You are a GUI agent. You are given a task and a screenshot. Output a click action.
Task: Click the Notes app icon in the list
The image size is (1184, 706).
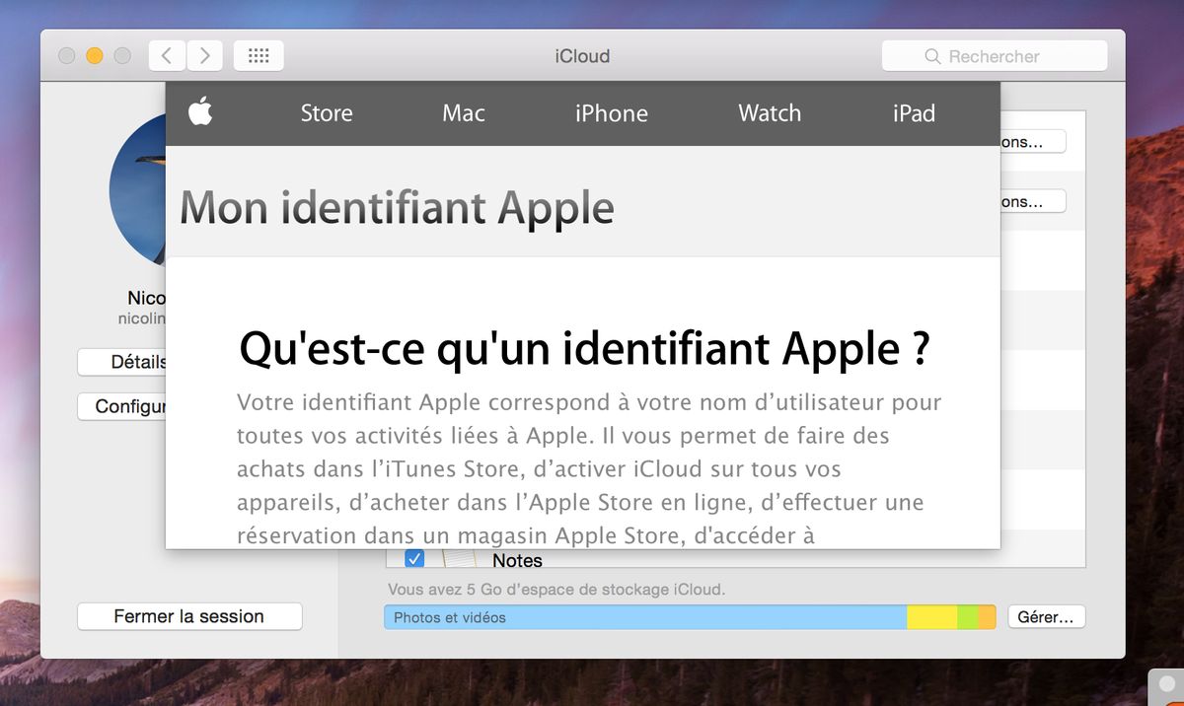point(460,560)
